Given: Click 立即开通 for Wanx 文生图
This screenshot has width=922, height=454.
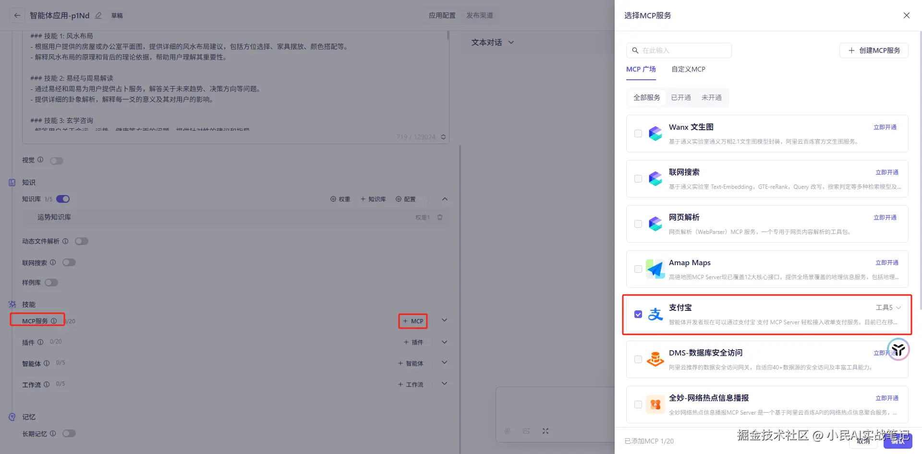Looking at the screenshot, I should tap(885, 127).
